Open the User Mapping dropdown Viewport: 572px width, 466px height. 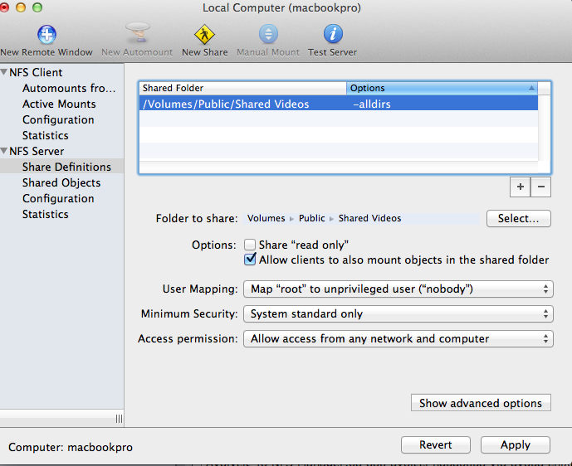(x=398, y=289)
